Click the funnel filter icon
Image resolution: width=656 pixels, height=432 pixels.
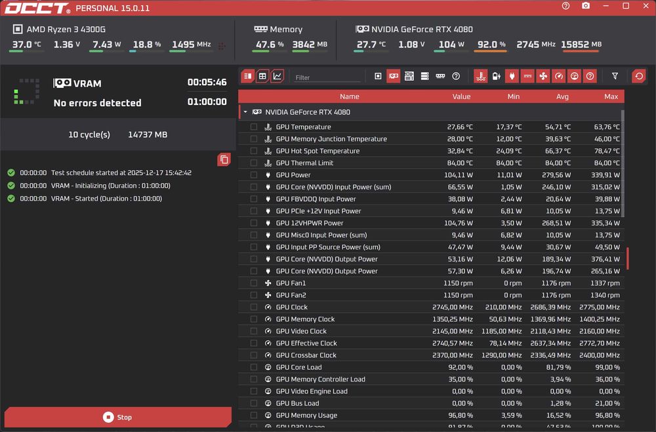[615, 76]
